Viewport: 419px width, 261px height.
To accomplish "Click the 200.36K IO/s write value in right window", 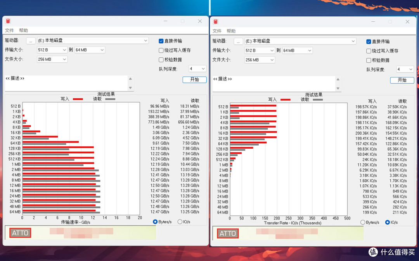I will tap(366, 133).
